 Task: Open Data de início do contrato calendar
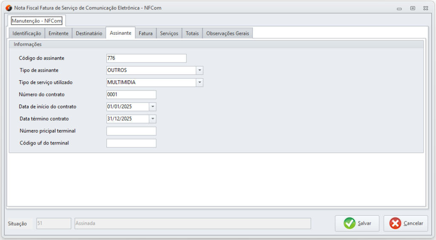click(x=153, y=107)
